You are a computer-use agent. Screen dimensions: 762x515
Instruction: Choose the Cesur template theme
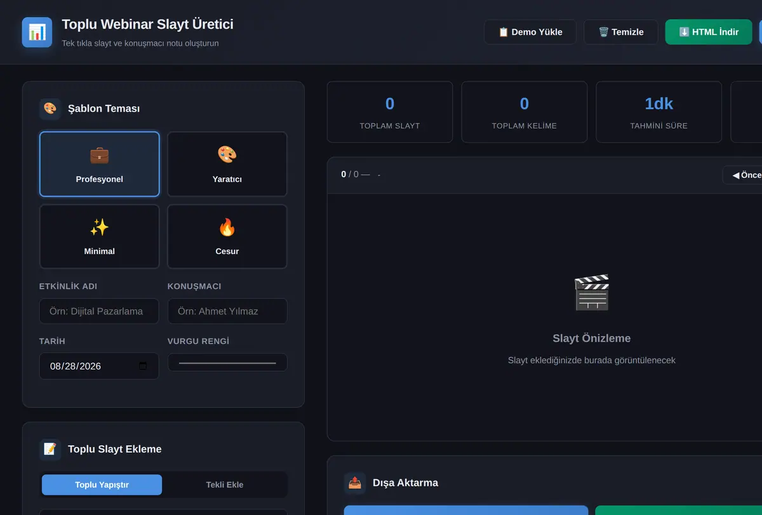[x=227, y=236]
